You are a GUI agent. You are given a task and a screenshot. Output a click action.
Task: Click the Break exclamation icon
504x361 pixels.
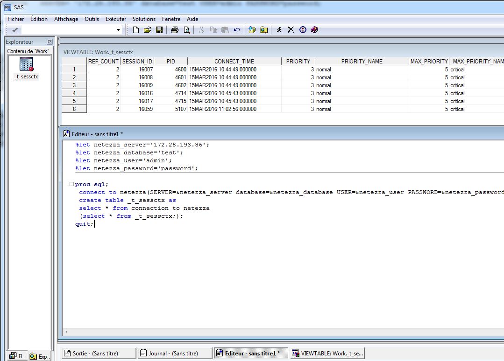303,30
